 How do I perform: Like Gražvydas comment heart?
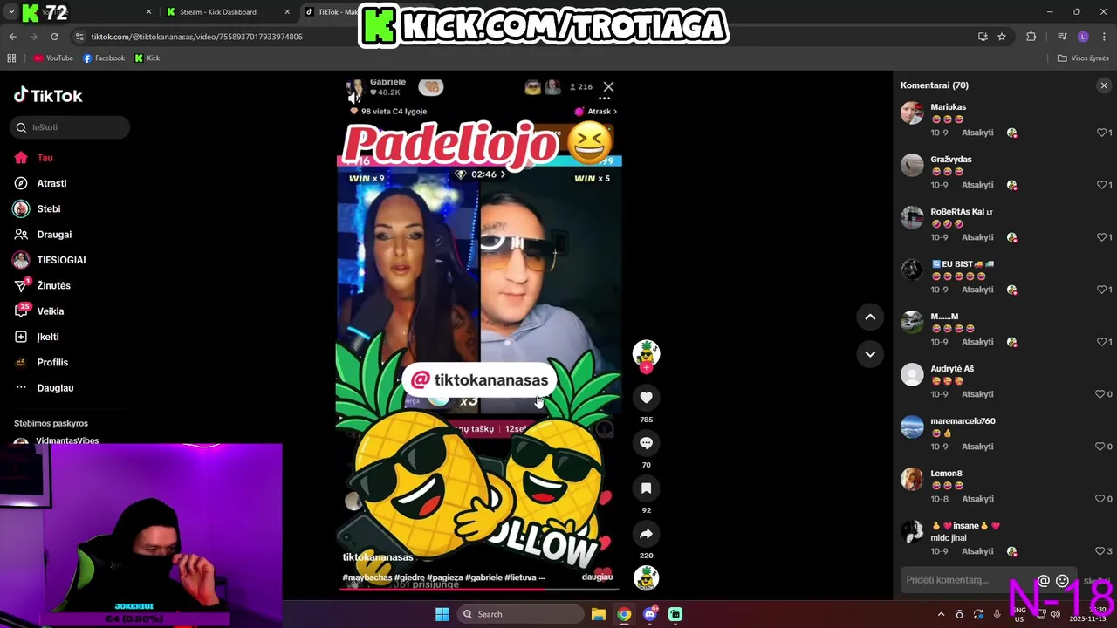point(1101,185)
